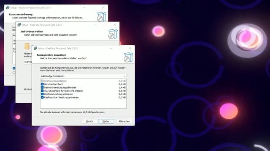Click the 0,8 MB size value for Benutzerhandbuch

[x=122, y=84]
